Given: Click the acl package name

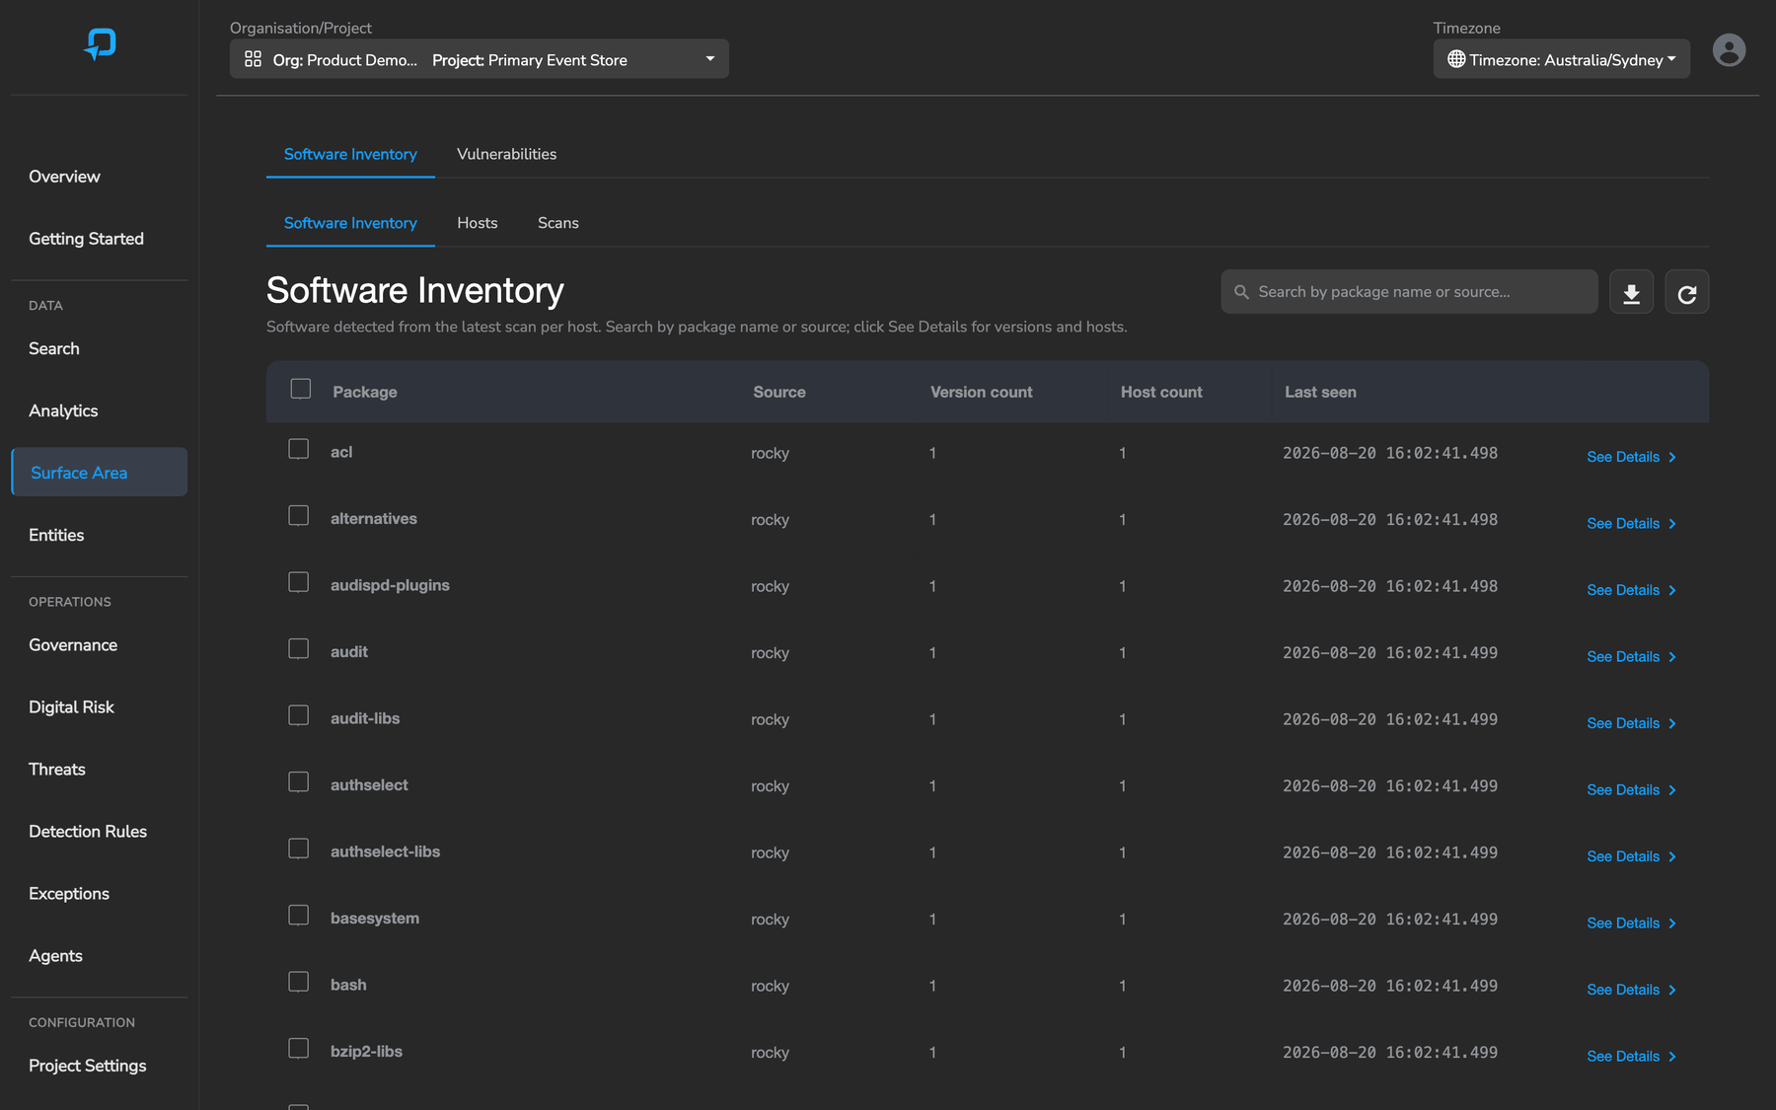Looking at the screenshot, I should pos(341,452).
